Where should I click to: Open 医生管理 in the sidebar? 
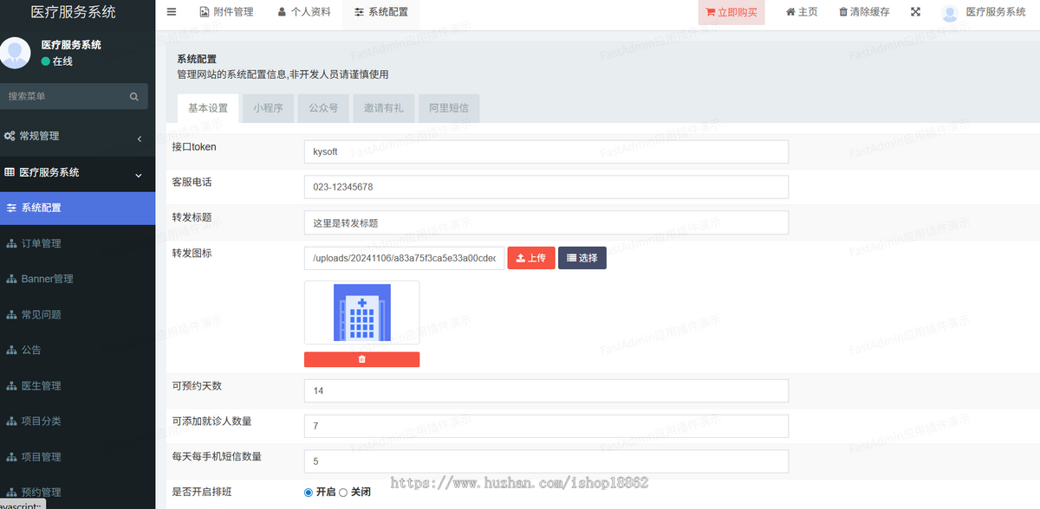pyautogui.click(x=41, y=385)
